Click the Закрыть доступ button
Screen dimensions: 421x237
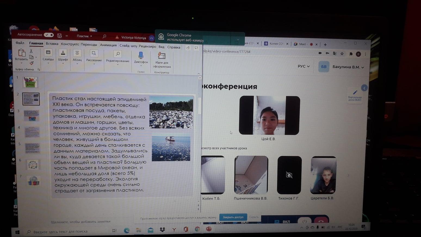(233, 217)
